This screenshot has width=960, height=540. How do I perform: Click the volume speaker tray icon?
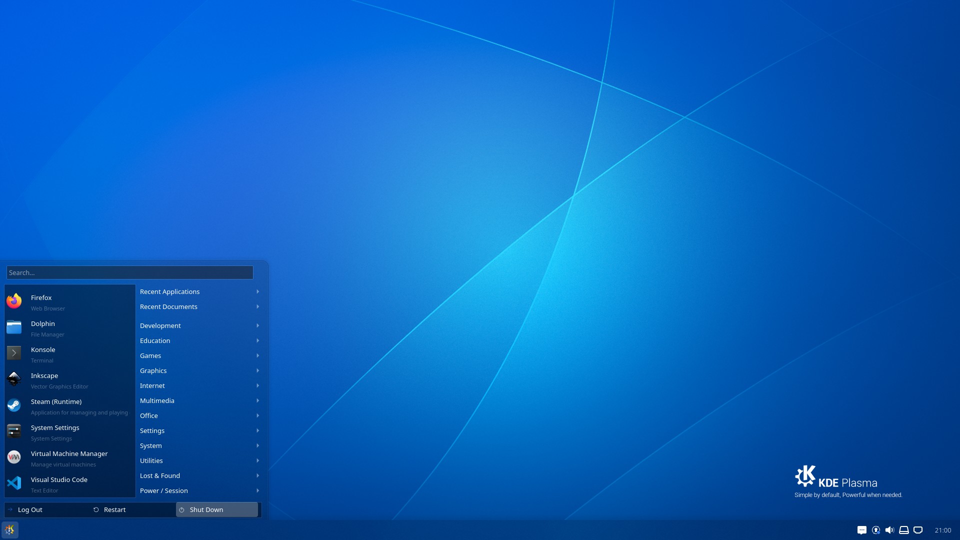[890, 530]
